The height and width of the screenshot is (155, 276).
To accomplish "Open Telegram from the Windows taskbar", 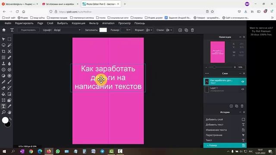I will (102, 151).
